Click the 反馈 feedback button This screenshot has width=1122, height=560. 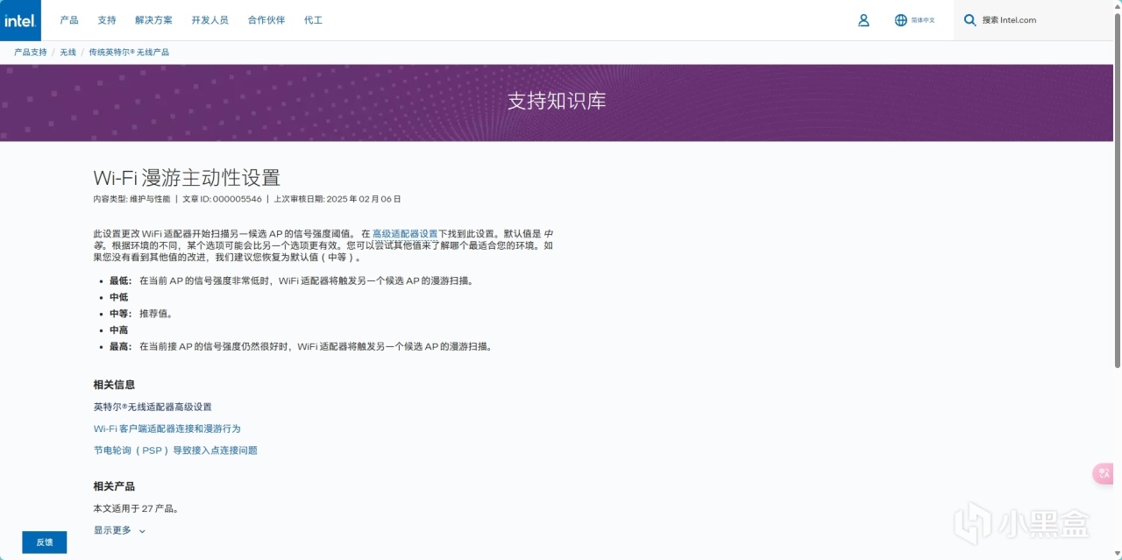point(45,542)
